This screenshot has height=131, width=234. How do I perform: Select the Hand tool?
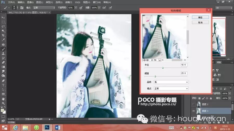[3, 99]
